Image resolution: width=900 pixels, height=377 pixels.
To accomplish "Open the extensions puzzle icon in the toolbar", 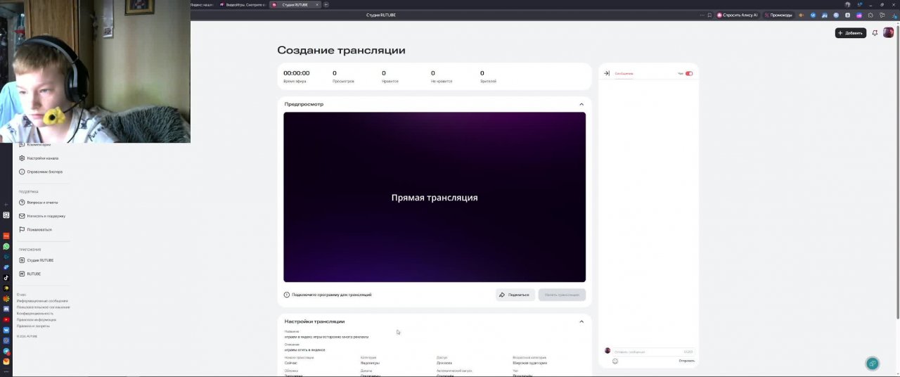I will point(871,15).
